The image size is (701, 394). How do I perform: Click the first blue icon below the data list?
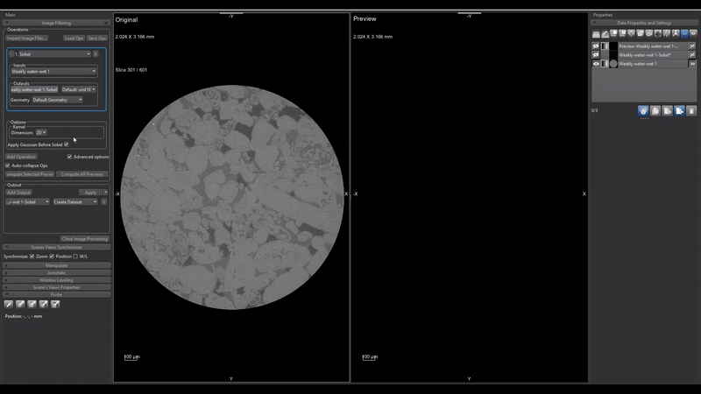point(643,111)
